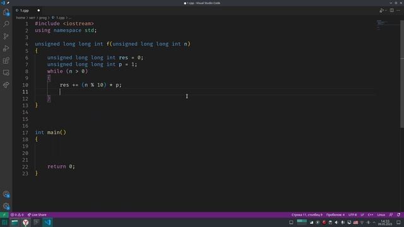Open the feedback icon in status bar

tap(391, 214)
